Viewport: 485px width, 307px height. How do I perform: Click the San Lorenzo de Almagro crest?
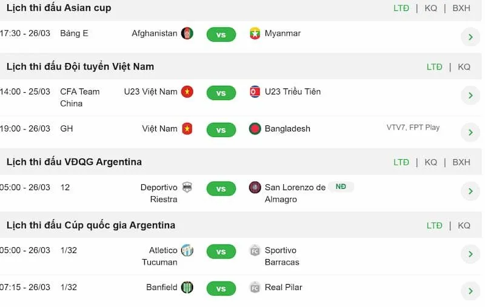point(255,188)
